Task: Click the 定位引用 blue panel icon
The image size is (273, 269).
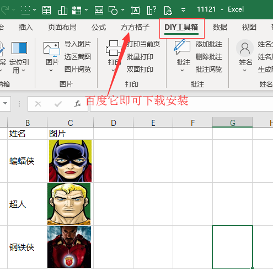Action: coord(19,48)
